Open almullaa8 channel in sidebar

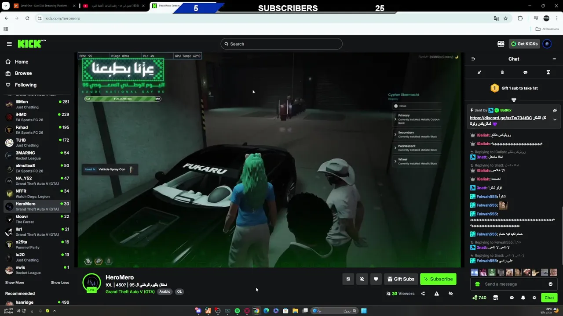[x=37, y=168]
